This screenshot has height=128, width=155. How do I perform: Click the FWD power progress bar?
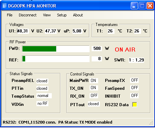coord(56,49)
